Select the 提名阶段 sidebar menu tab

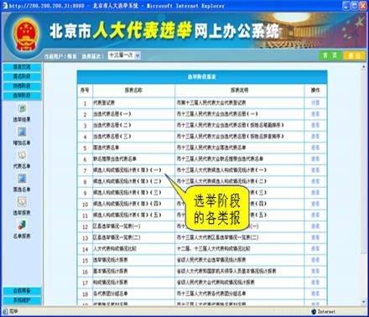point(22,76)
